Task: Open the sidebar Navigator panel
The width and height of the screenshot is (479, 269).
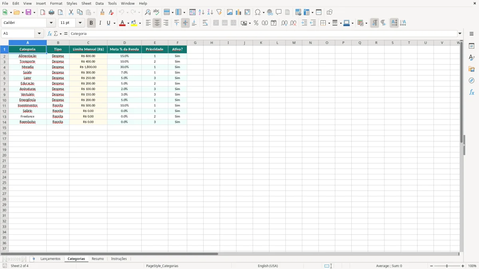Action: tap(471, 81)
